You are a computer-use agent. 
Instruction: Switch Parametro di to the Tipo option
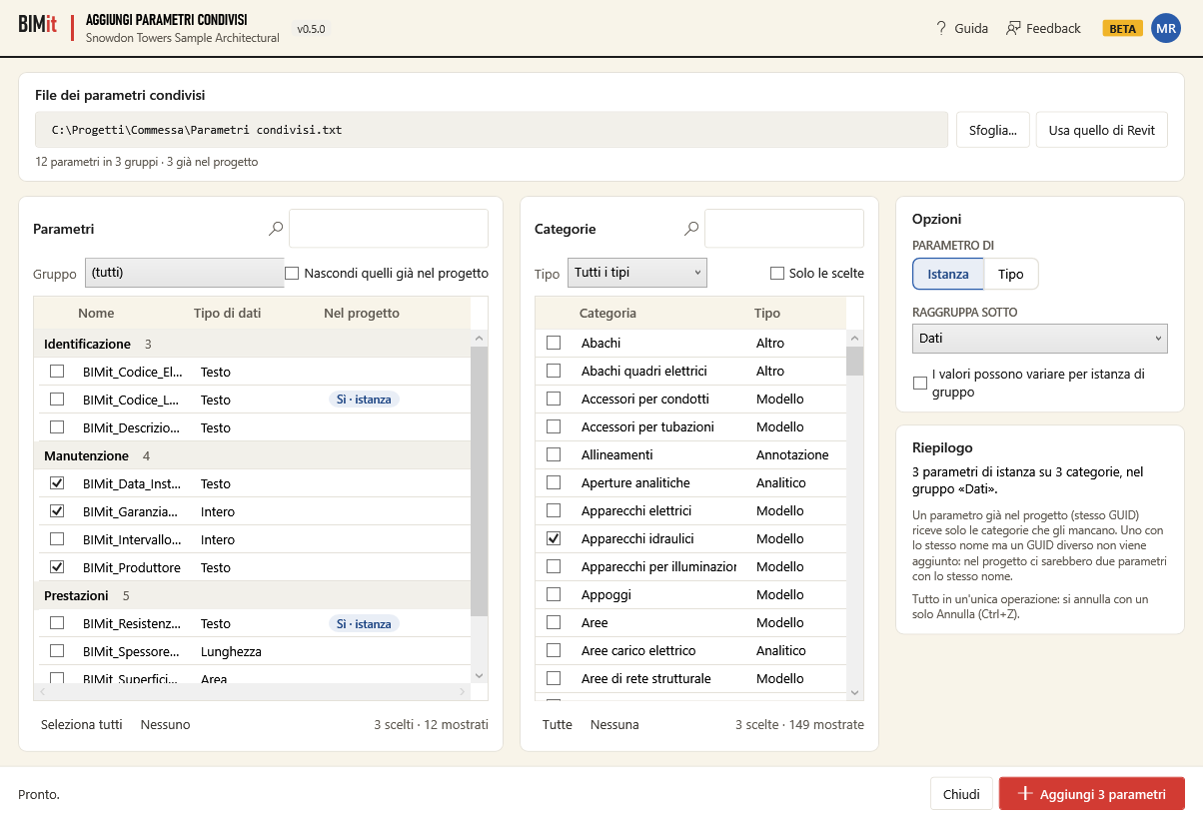click(1011, 274)
